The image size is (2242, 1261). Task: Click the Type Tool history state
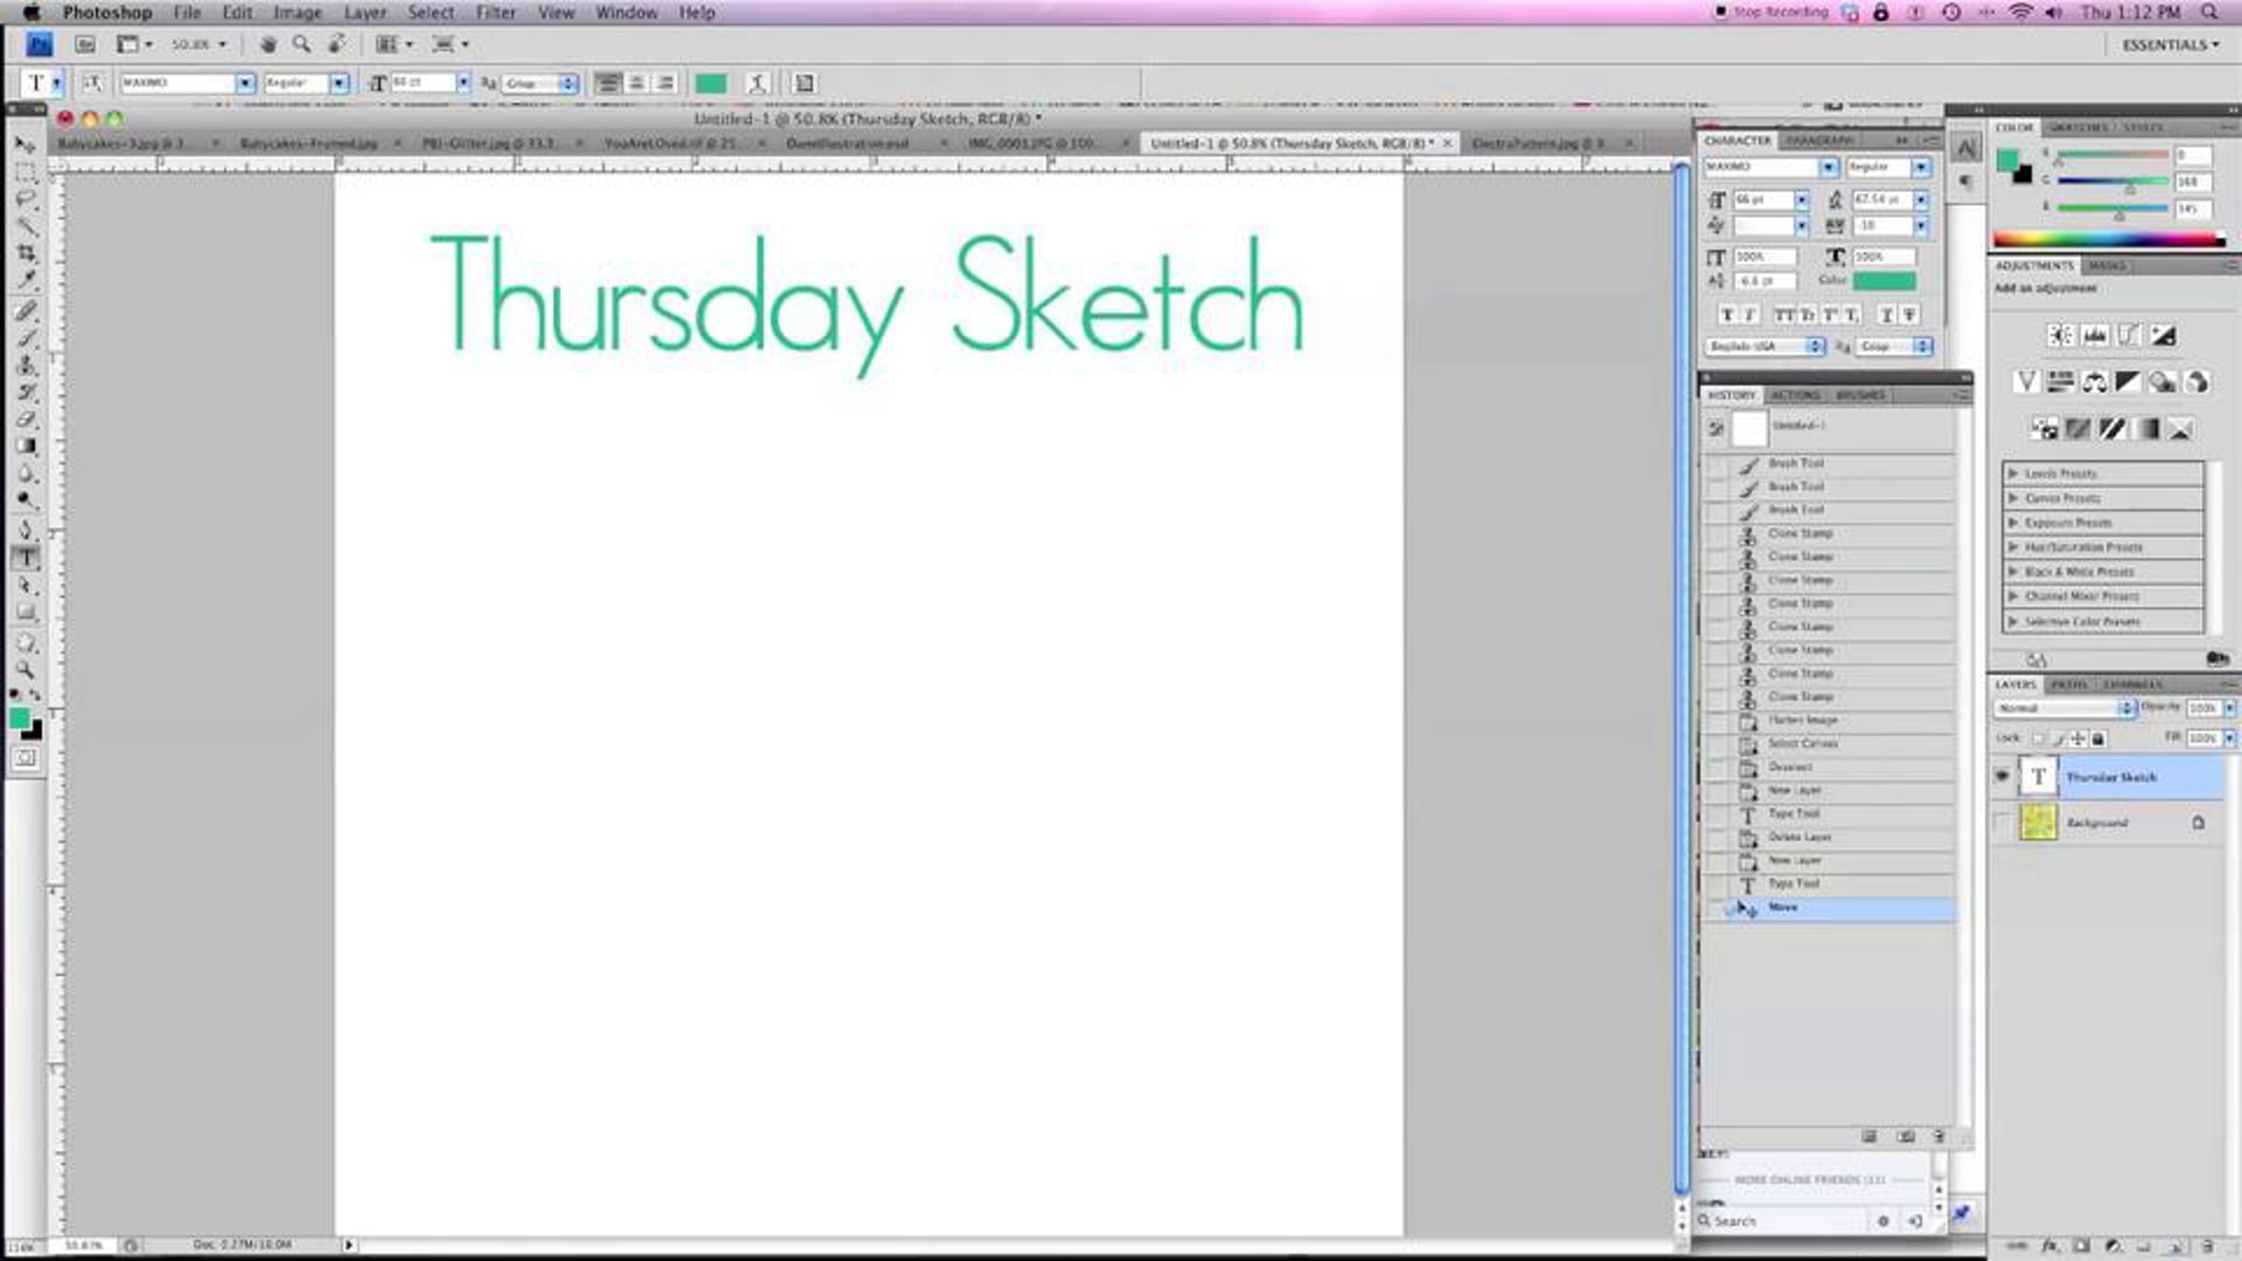click(1794, 884)
